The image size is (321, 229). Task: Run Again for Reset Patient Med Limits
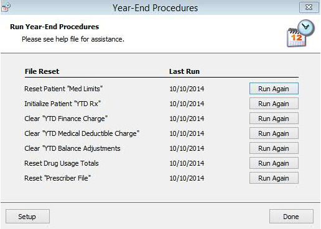pyautogui.click(x=274, y=89)
